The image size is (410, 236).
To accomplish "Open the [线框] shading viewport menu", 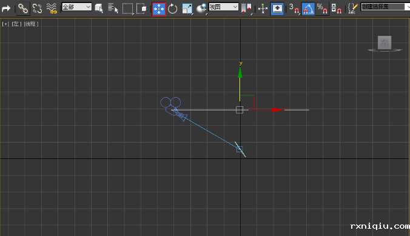I will coord(31,24).
